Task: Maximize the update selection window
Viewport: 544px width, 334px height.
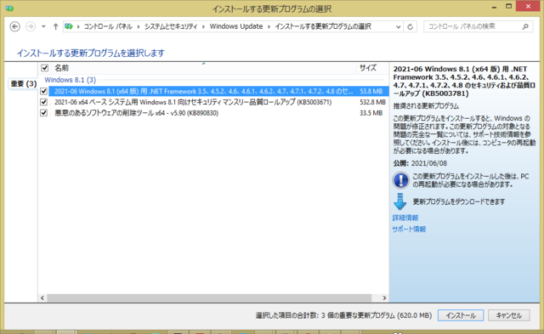Action: pyautogui.click(x=508, y=7)
